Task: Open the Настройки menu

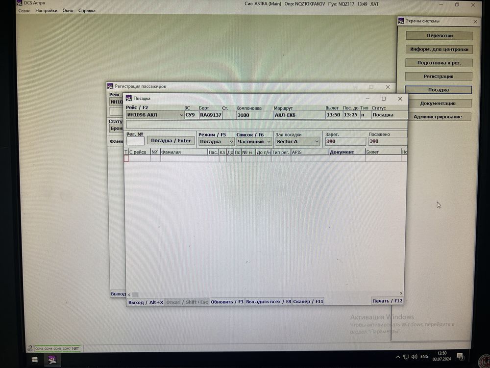Action: click(x=46, y=10)
